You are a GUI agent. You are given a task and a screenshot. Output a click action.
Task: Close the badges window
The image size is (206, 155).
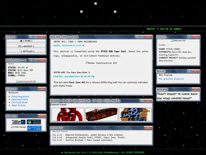click(42, 116)
